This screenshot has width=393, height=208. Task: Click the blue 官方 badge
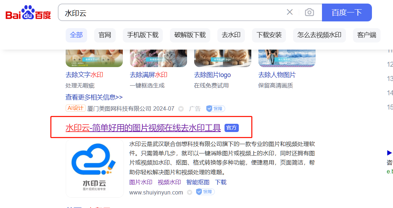tap(231, 128)
